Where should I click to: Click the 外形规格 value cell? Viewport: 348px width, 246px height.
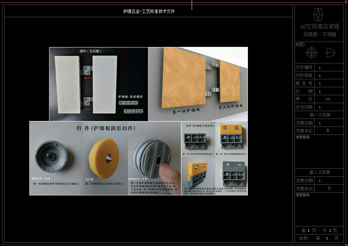(328, 75)
